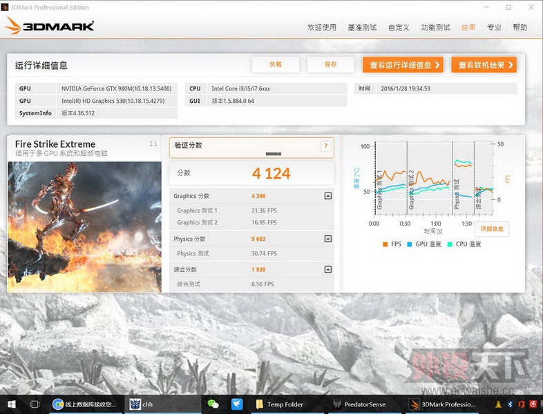Click 查看运行详细信息 orange button
The height and width of the screenshot is (414, 543).
403,65
